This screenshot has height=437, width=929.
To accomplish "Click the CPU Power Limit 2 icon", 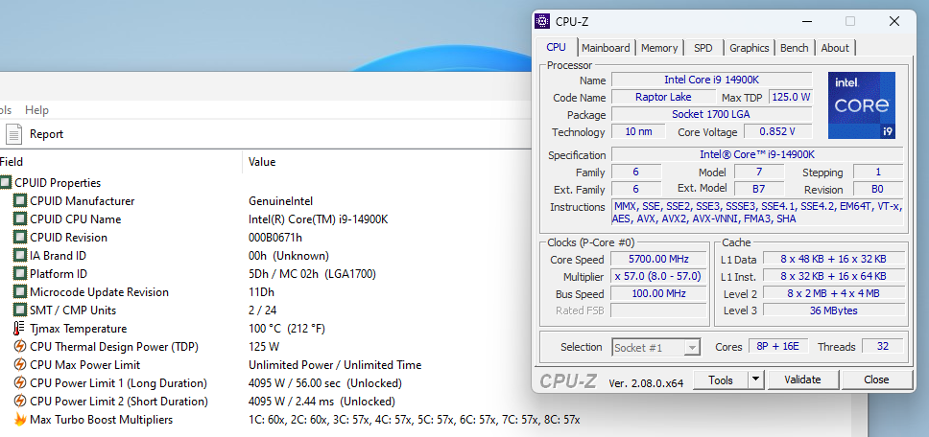I will tap(20, 402).
